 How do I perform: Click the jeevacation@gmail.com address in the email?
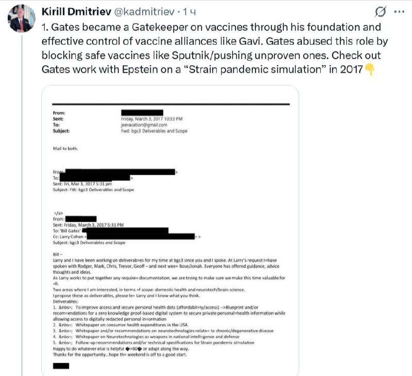[x=142, y=125]
